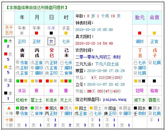Click the yellow square under 时 column 子丑

[x=66, y=33]
